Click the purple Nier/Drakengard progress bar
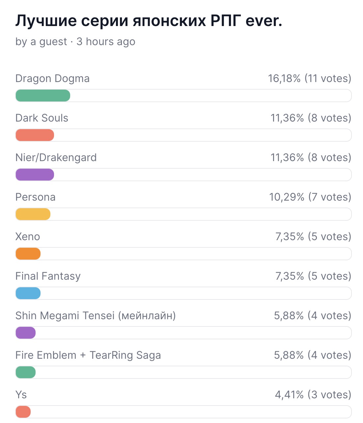This screenshot has height=423, width=363. (x=35, y=175)
